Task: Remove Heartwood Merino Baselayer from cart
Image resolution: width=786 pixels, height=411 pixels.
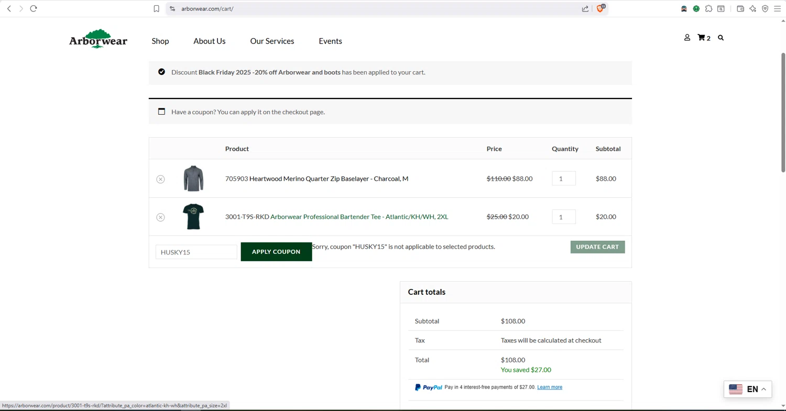Action: click(160, 179)
